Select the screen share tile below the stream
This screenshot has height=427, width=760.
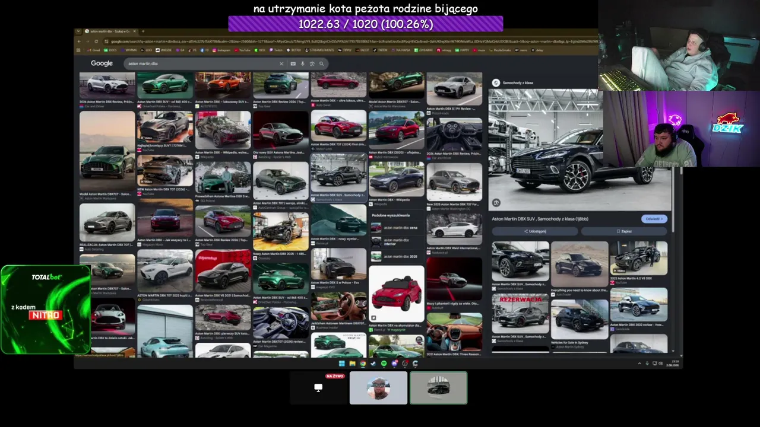[318, 388]
